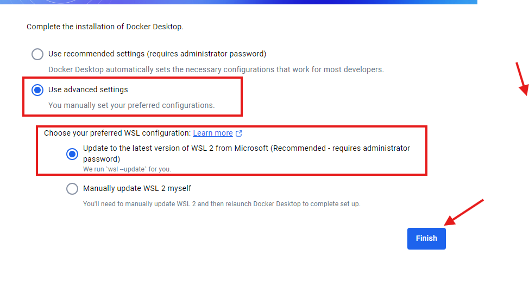The width and height of the screenshot is (529, 287).
Task: Click the blue gradient banner at top
Action: 238,2
